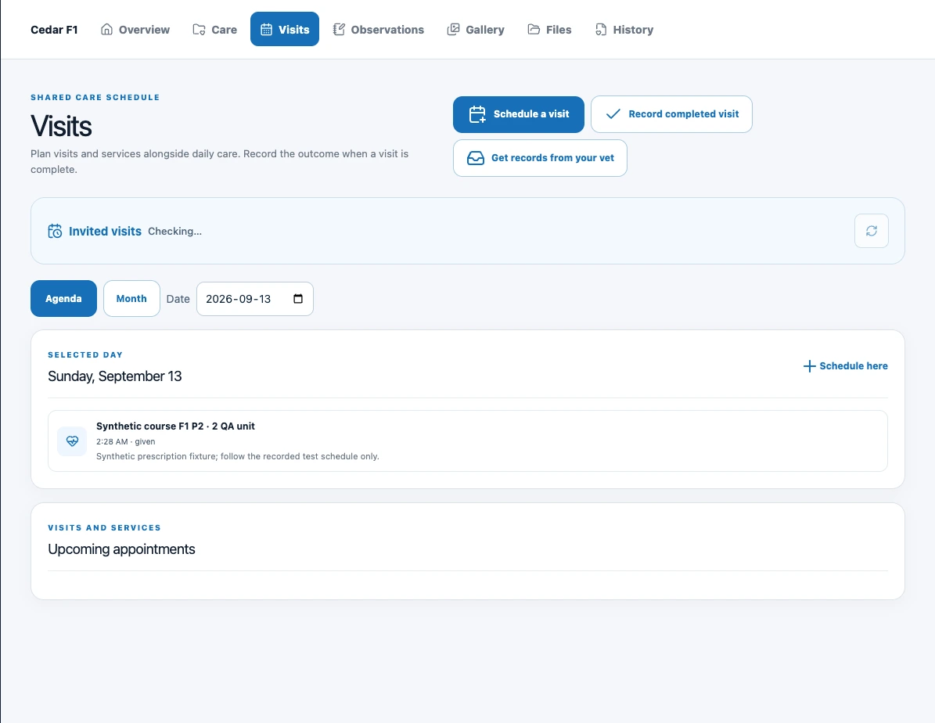Viewport: 935px width, 723px height.
Task: Switch to the Care tab
Action: tap(214, 29)
